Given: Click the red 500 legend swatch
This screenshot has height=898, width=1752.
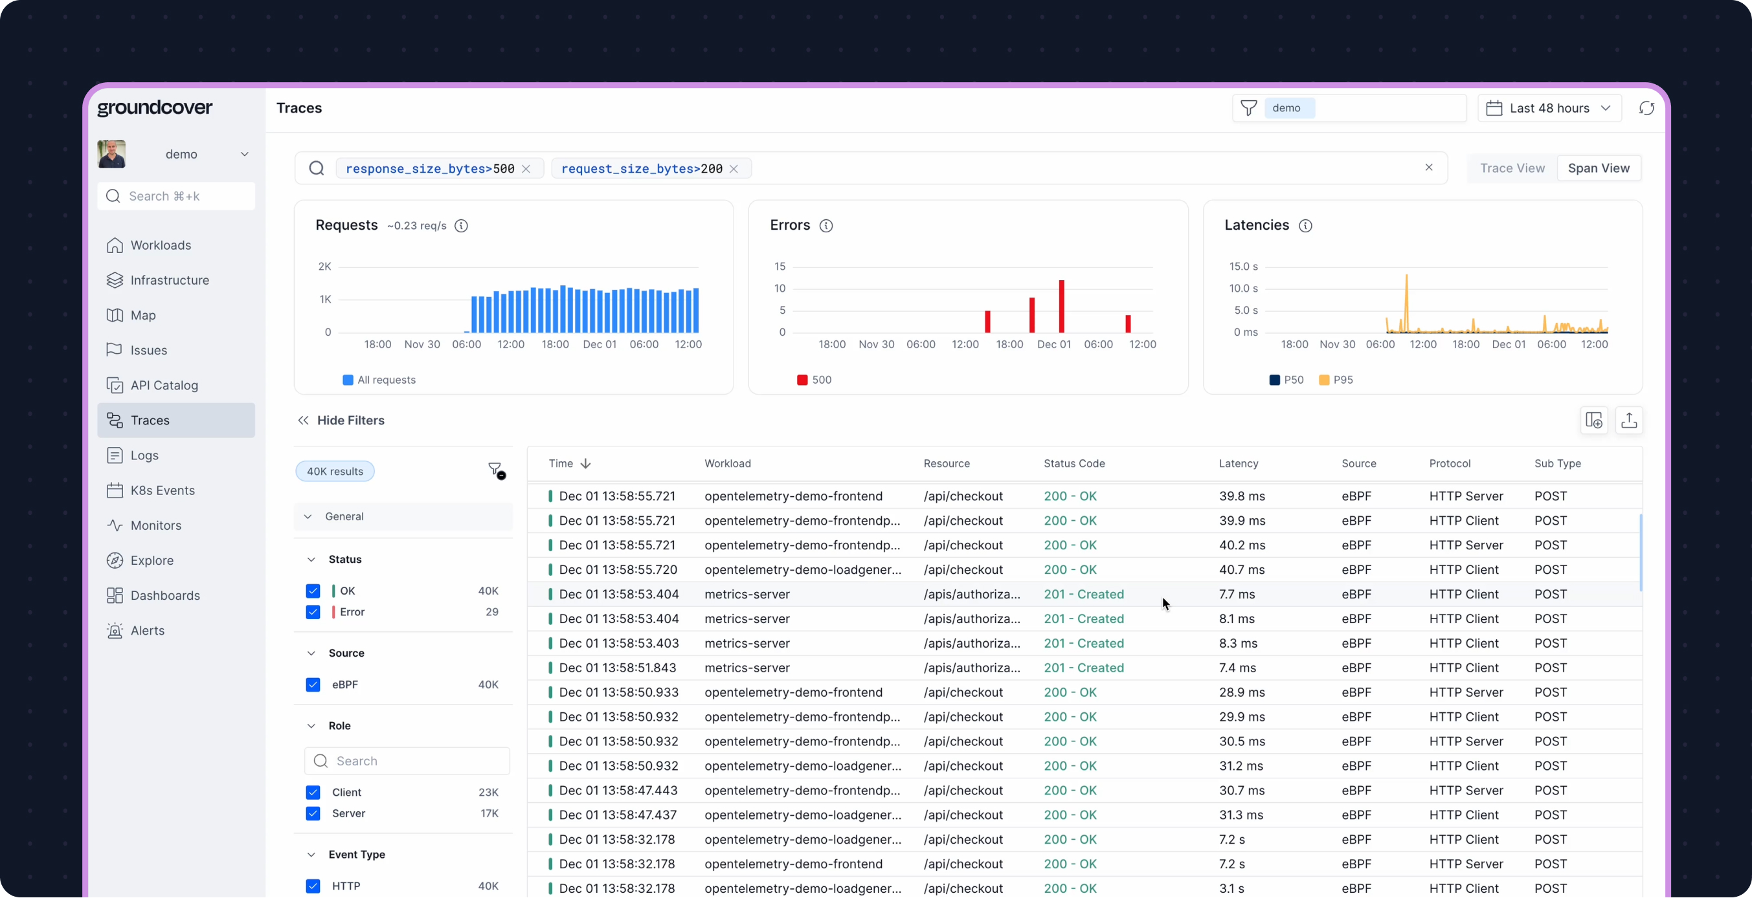Looking at the screenshot, I should (x=802, y=380).
